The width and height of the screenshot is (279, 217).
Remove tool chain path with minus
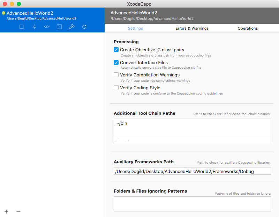pyautogui.click(x=127, y=140)
